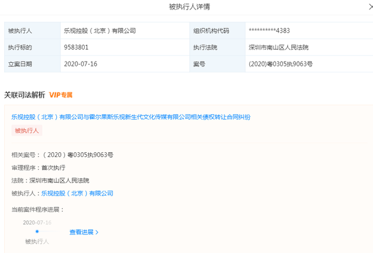This screenshot has width=373, height=253.
Task: Click the gray 被执行人 label under the timeline
Action: [x=37, y=242]
